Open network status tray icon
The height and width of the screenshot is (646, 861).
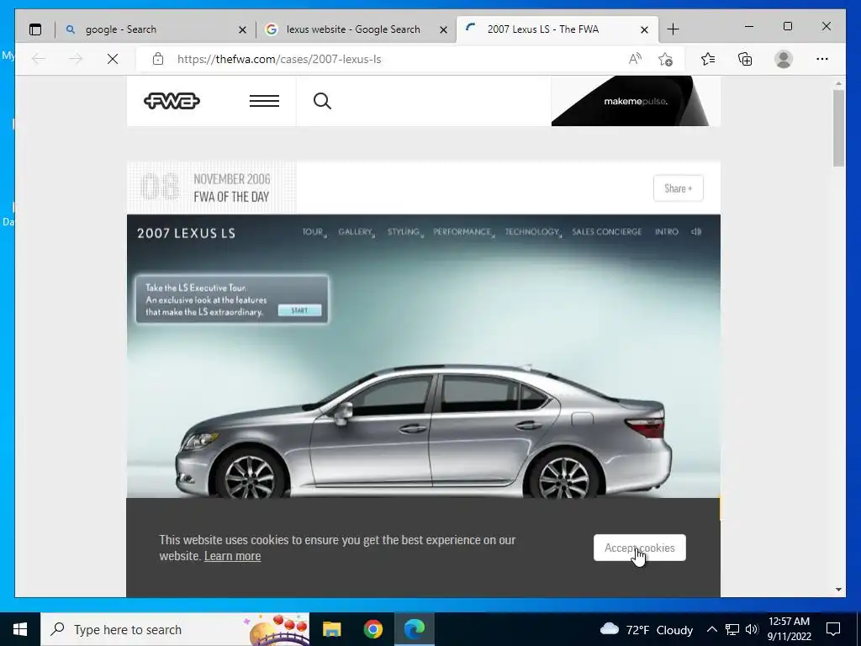click(x=732, y=629)
